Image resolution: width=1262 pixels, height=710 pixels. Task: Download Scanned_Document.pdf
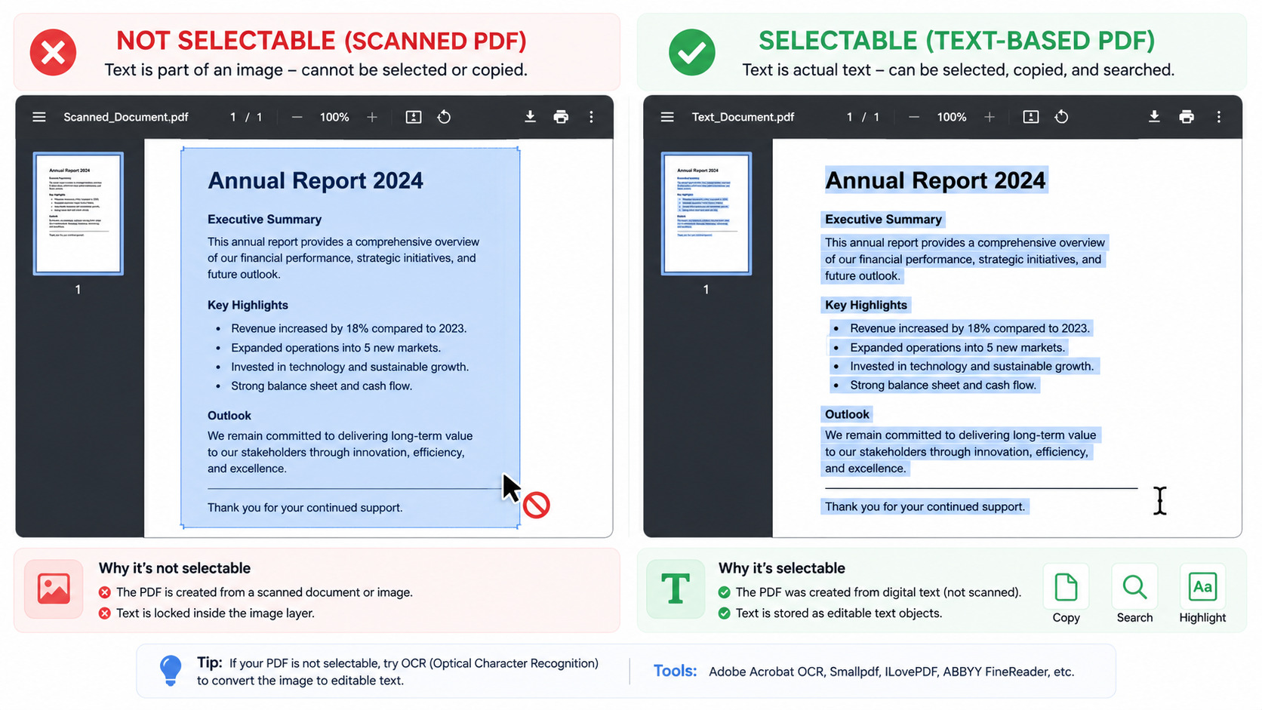pyautogui.click(x=531, y=116)
